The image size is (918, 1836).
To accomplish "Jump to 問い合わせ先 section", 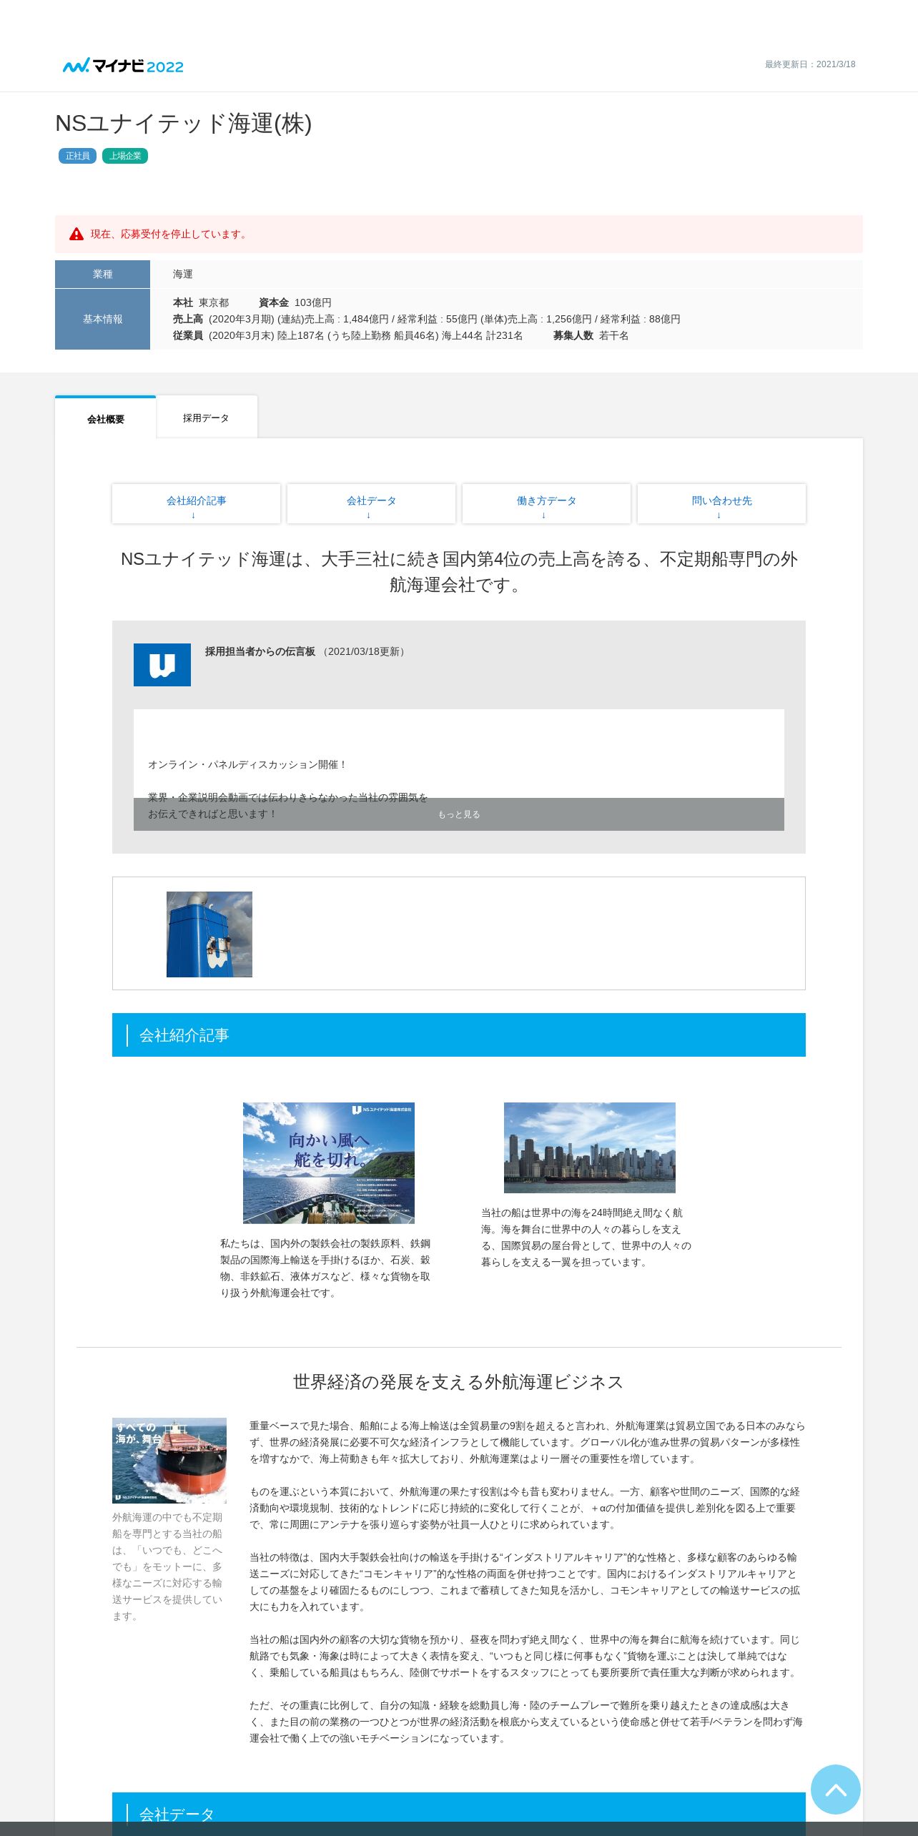I will tap(721, 504).
